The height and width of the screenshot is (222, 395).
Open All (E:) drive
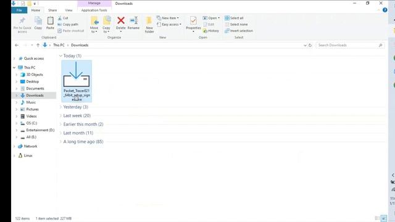pyautogui.click(x=31, y=137)
